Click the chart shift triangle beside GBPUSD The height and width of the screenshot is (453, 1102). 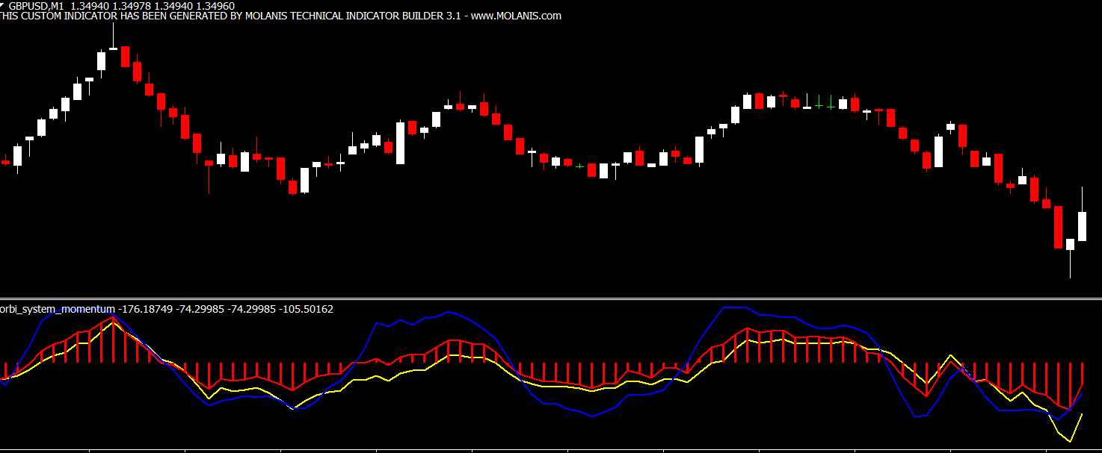pos(2,5)
